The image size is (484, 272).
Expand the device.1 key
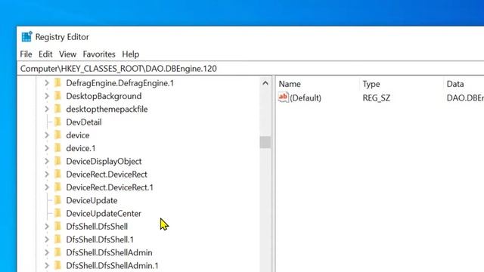coord(47,148)
